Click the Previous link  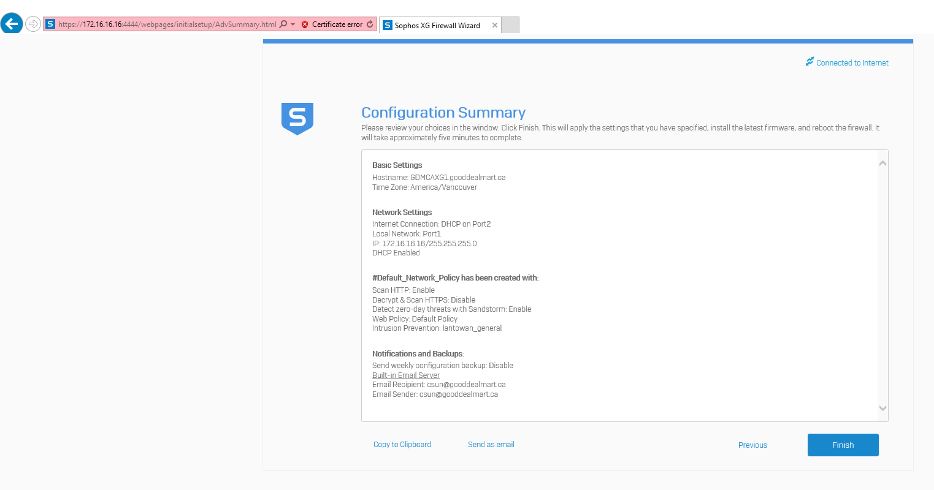752,445
